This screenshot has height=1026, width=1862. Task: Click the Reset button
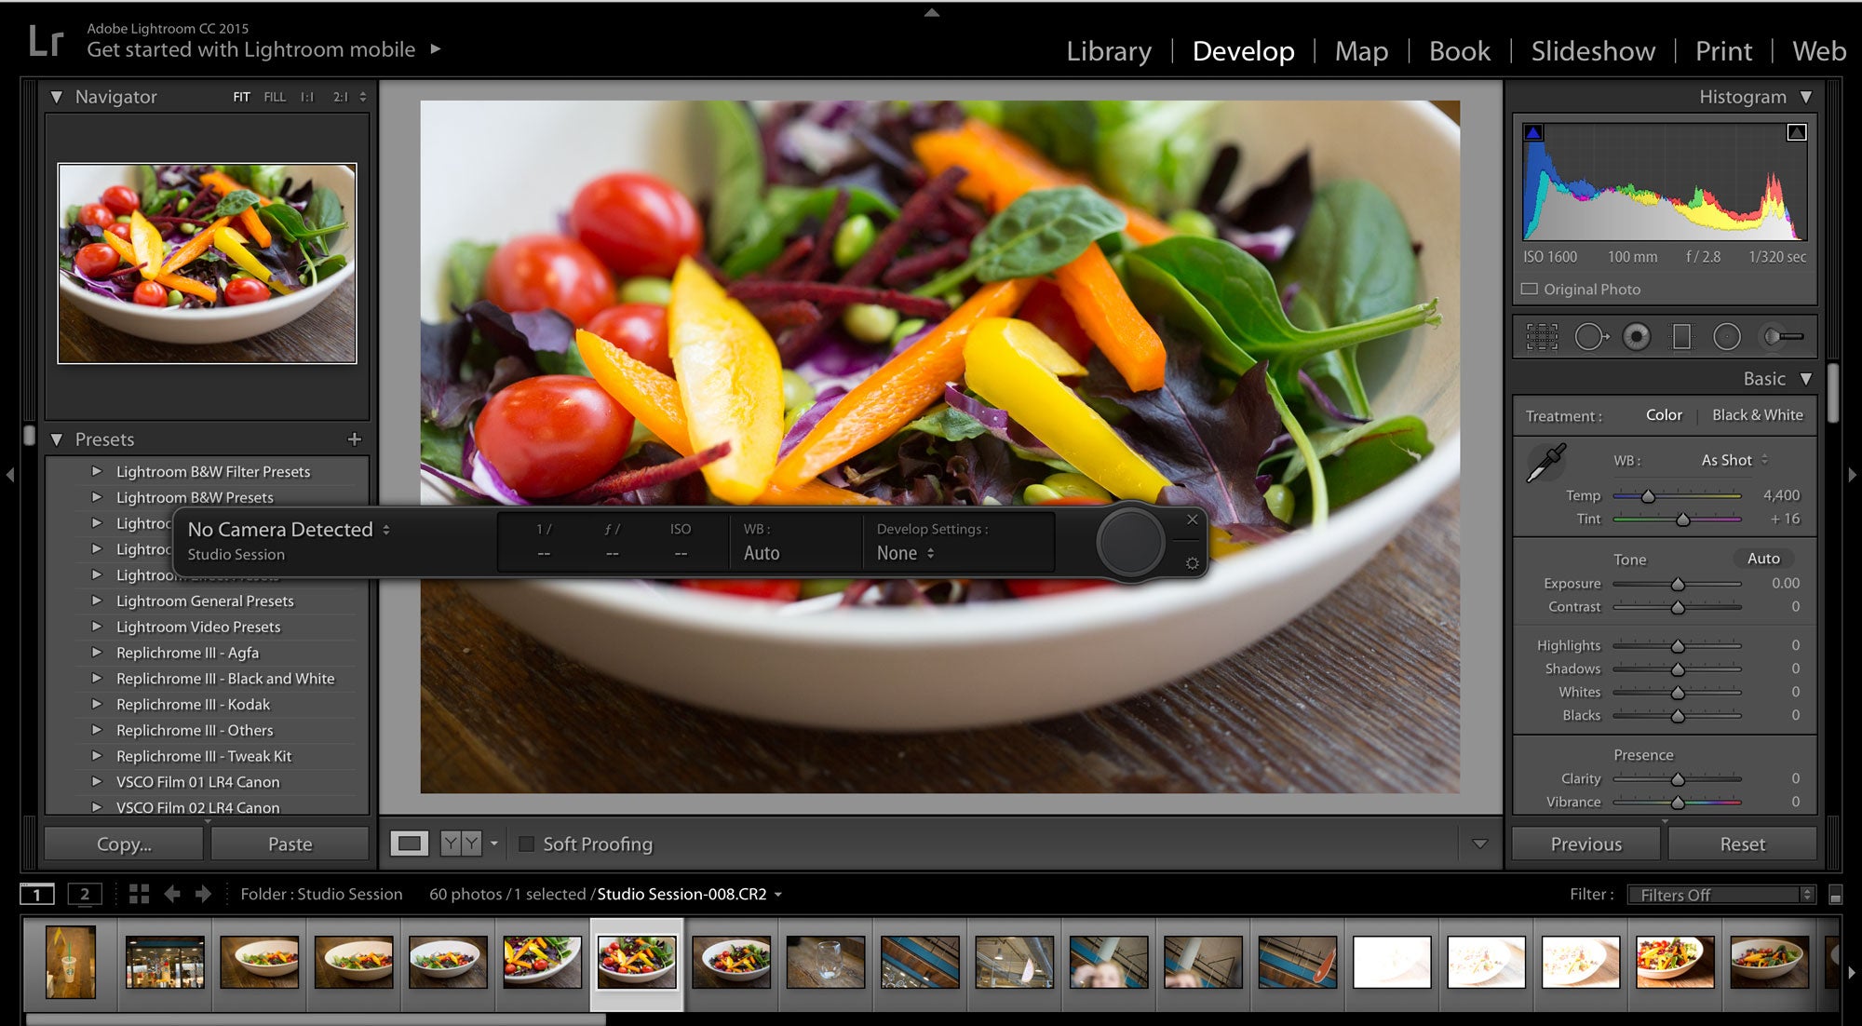coord(1742,844)
